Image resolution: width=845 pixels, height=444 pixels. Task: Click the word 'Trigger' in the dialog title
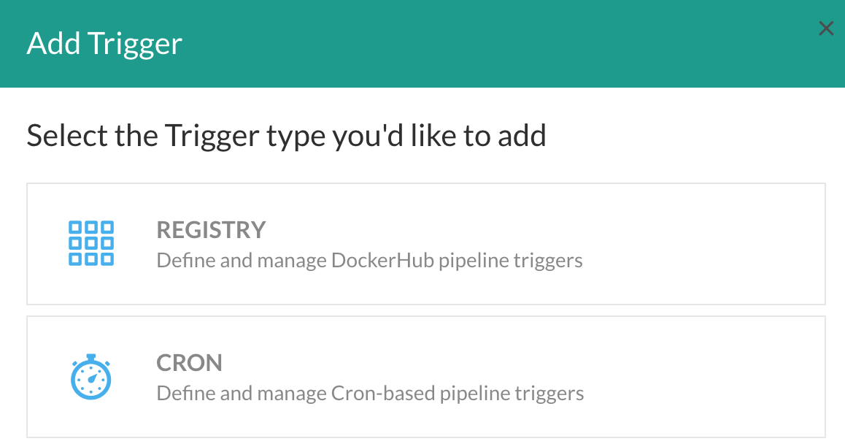coord(135,45)
